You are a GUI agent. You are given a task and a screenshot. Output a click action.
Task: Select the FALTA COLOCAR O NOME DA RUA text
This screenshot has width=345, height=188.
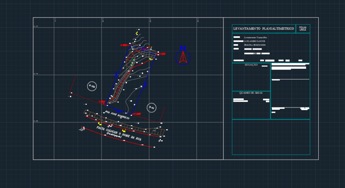119,134
